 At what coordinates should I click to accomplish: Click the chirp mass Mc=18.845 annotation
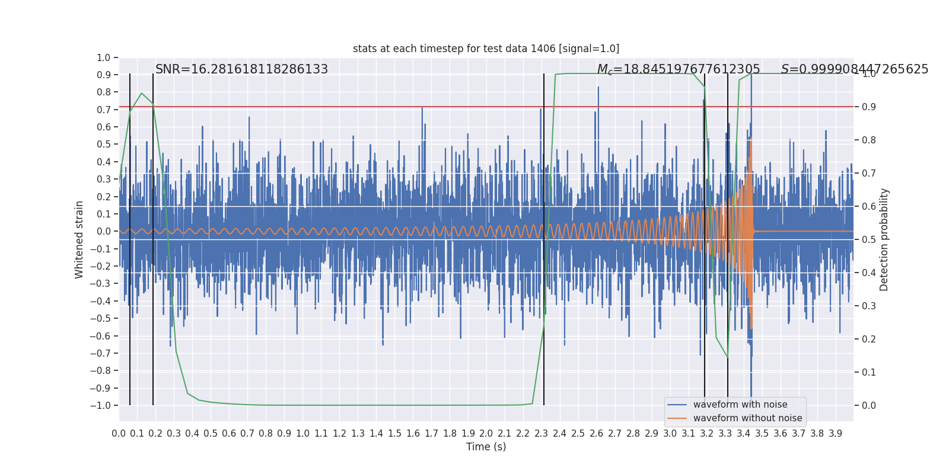point(679,69)
